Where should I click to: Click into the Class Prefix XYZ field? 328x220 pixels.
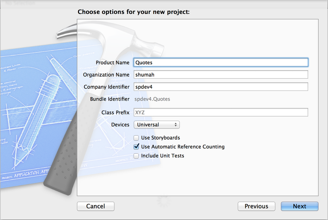[221, 112]
